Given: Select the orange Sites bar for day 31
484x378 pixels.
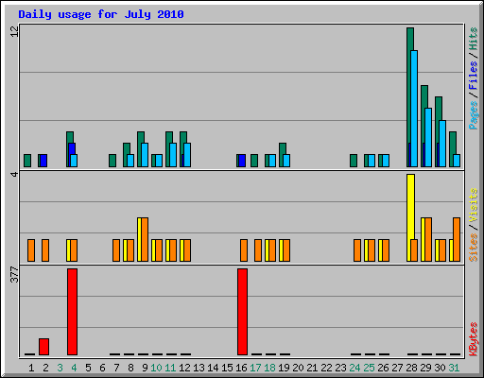Looking at the screenshot, I should click(x=457, y=239).
